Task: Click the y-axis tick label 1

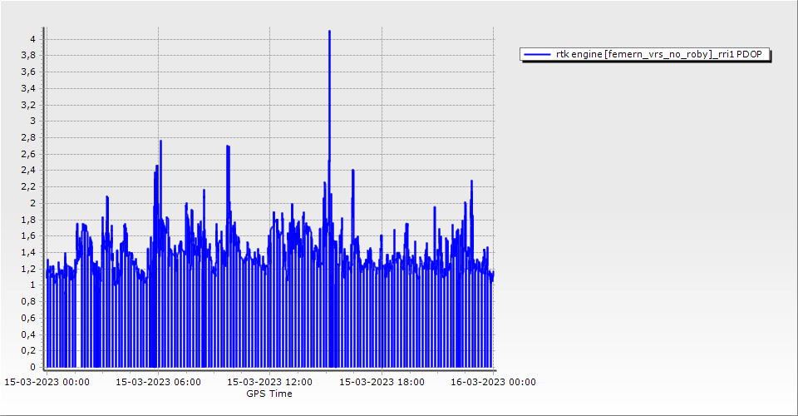Action: point(32,285)
